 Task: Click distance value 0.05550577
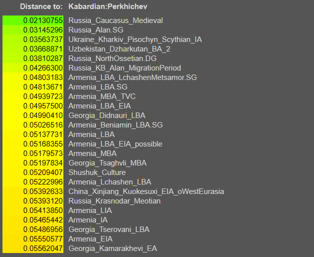click(43, 239)
